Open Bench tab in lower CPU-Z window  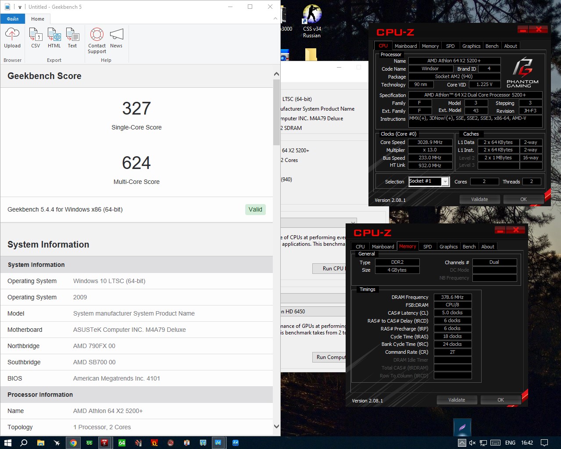(x=469, y=247)
